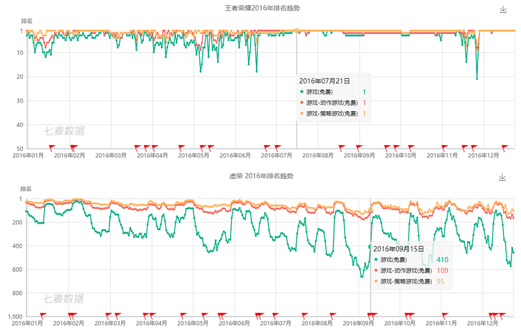Image resolution: width=521 pixels, height=331 pixels.
Task: Click 游戏(免费) in the 09月15日 tooltip
Action: tap(394, 259)
